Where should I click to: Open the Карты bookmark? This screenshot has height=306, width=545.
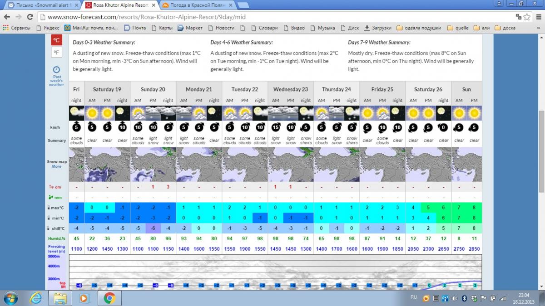161,28
